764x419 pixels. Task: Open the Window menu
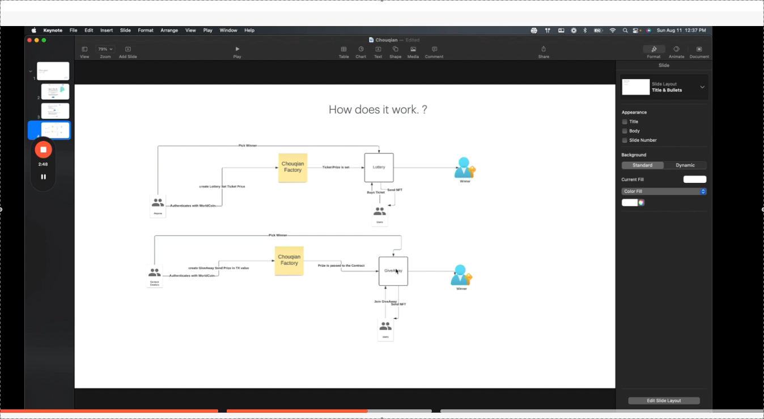(228, 30)
